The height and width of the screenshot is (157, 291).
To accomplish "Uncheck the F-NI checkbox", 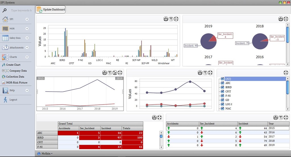I will coord(222,96).
